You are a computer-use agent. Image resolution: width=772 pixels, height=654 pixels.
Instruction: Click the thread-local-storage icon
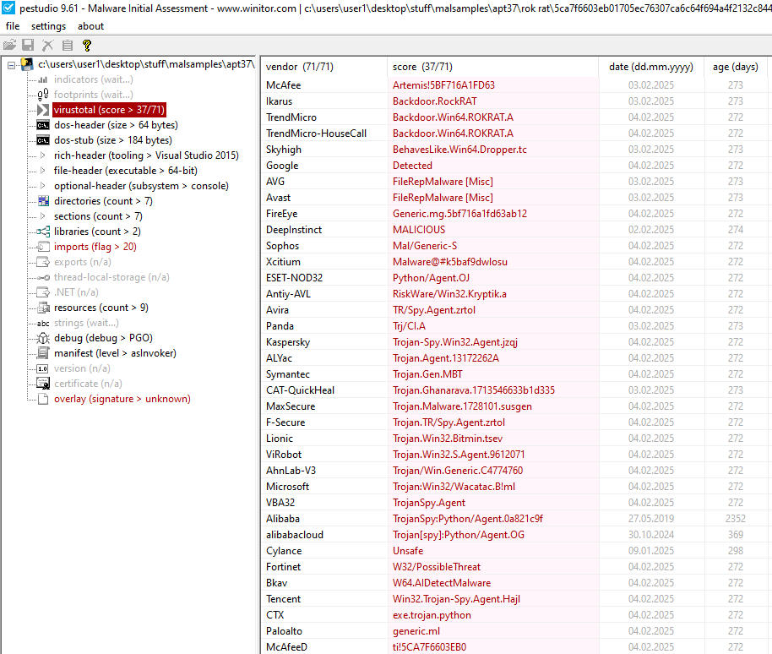click(x=43, y=277)
